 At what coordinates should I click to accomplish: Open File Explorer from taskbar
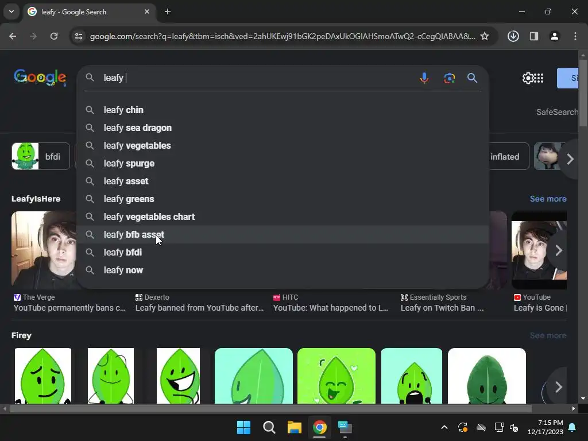295,427
